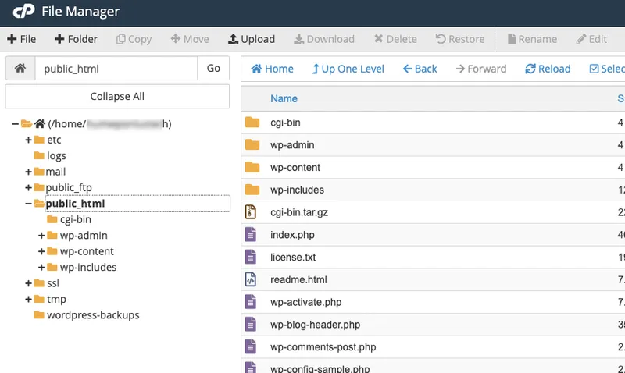Screen dimensions: 625x373
Task: Click the cgi-bin.tar.gz archive icon
Action: pyautogui.click(x=252, y=211)
